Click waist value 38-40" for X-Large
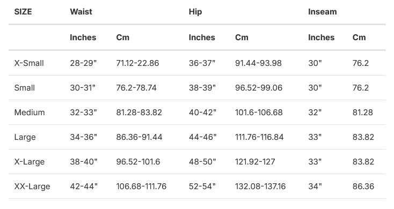The height and width of the screenshot is (209, 394). [x=84, y=162]
